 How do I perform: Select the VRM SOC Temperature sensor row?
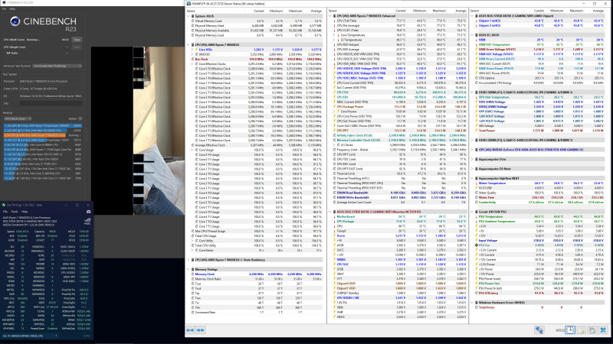pos(540,45)
